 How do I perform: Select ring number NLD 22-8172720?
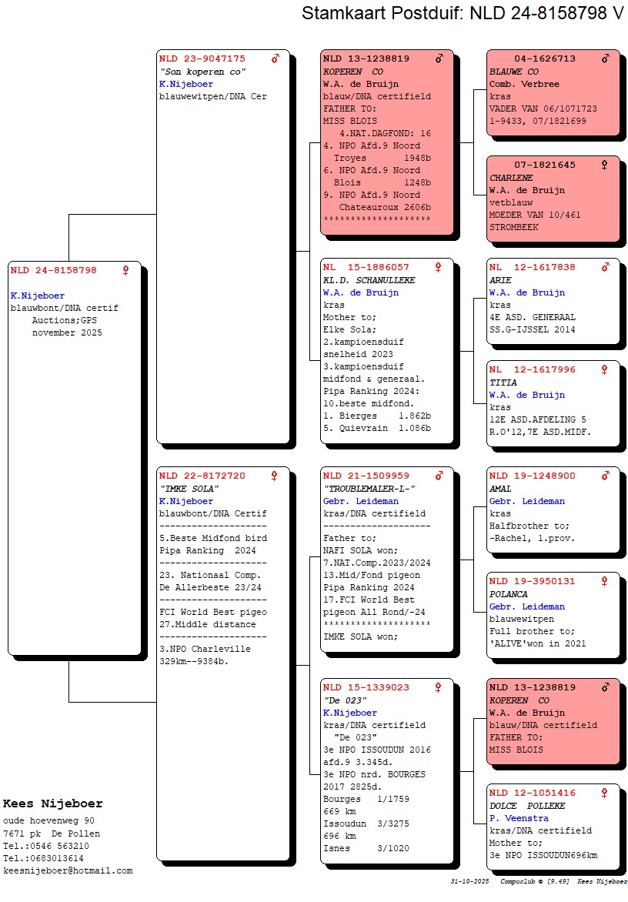pos(202,476)
